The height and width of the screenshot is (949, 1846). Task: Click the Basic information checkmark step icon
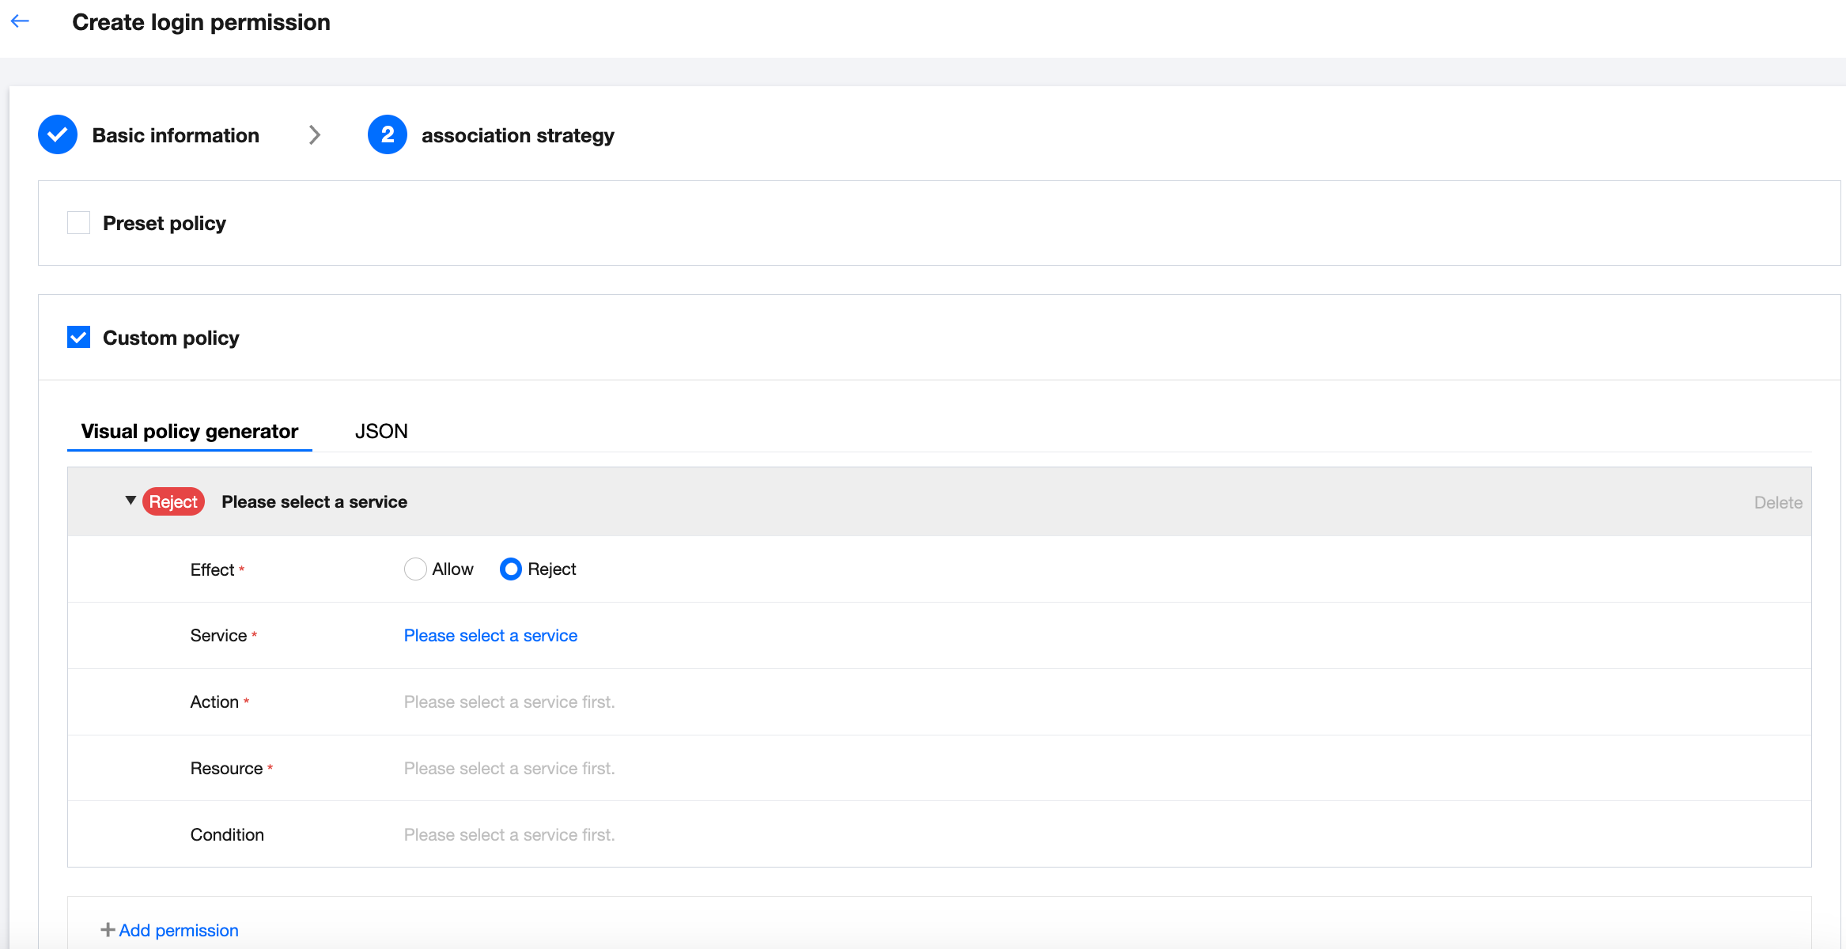tap(56, 134)
